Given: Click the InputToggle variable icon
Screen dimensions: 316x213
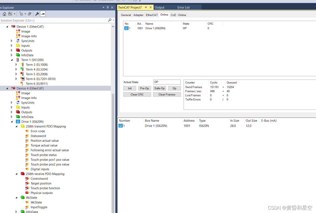Looking at the screenshot, I should (x=27, y=207).
